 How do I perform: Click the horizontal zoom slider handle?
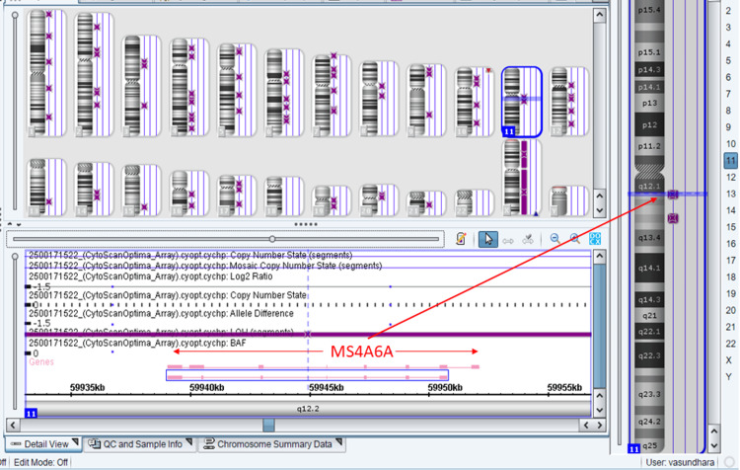272,239
